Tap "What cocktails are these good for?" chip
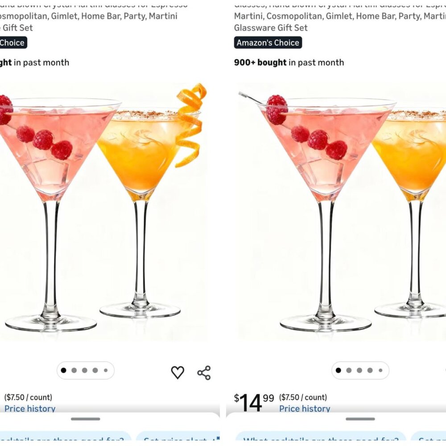The height and width of the screenshot is (446, 446). (321, 439)
